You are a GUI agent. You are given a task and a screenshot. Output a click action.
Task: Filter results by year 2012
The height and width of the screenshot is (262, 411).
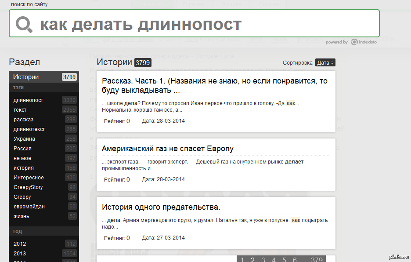[20, 244]
